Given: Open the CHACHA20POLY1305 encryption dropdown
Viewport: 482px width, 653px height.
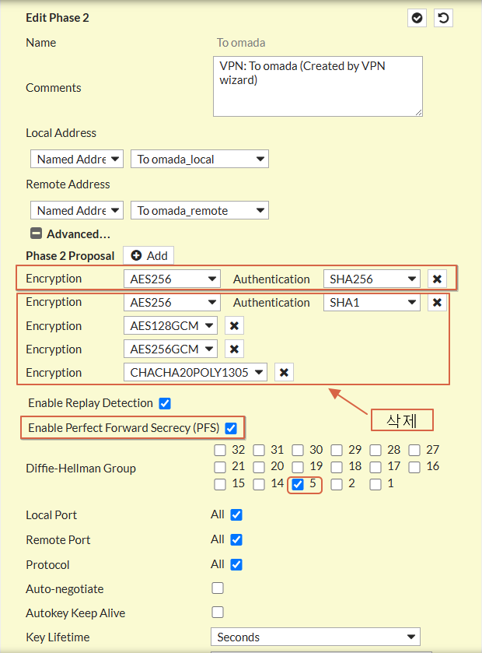Looking at the screenshot, I should tap(195, 372).
